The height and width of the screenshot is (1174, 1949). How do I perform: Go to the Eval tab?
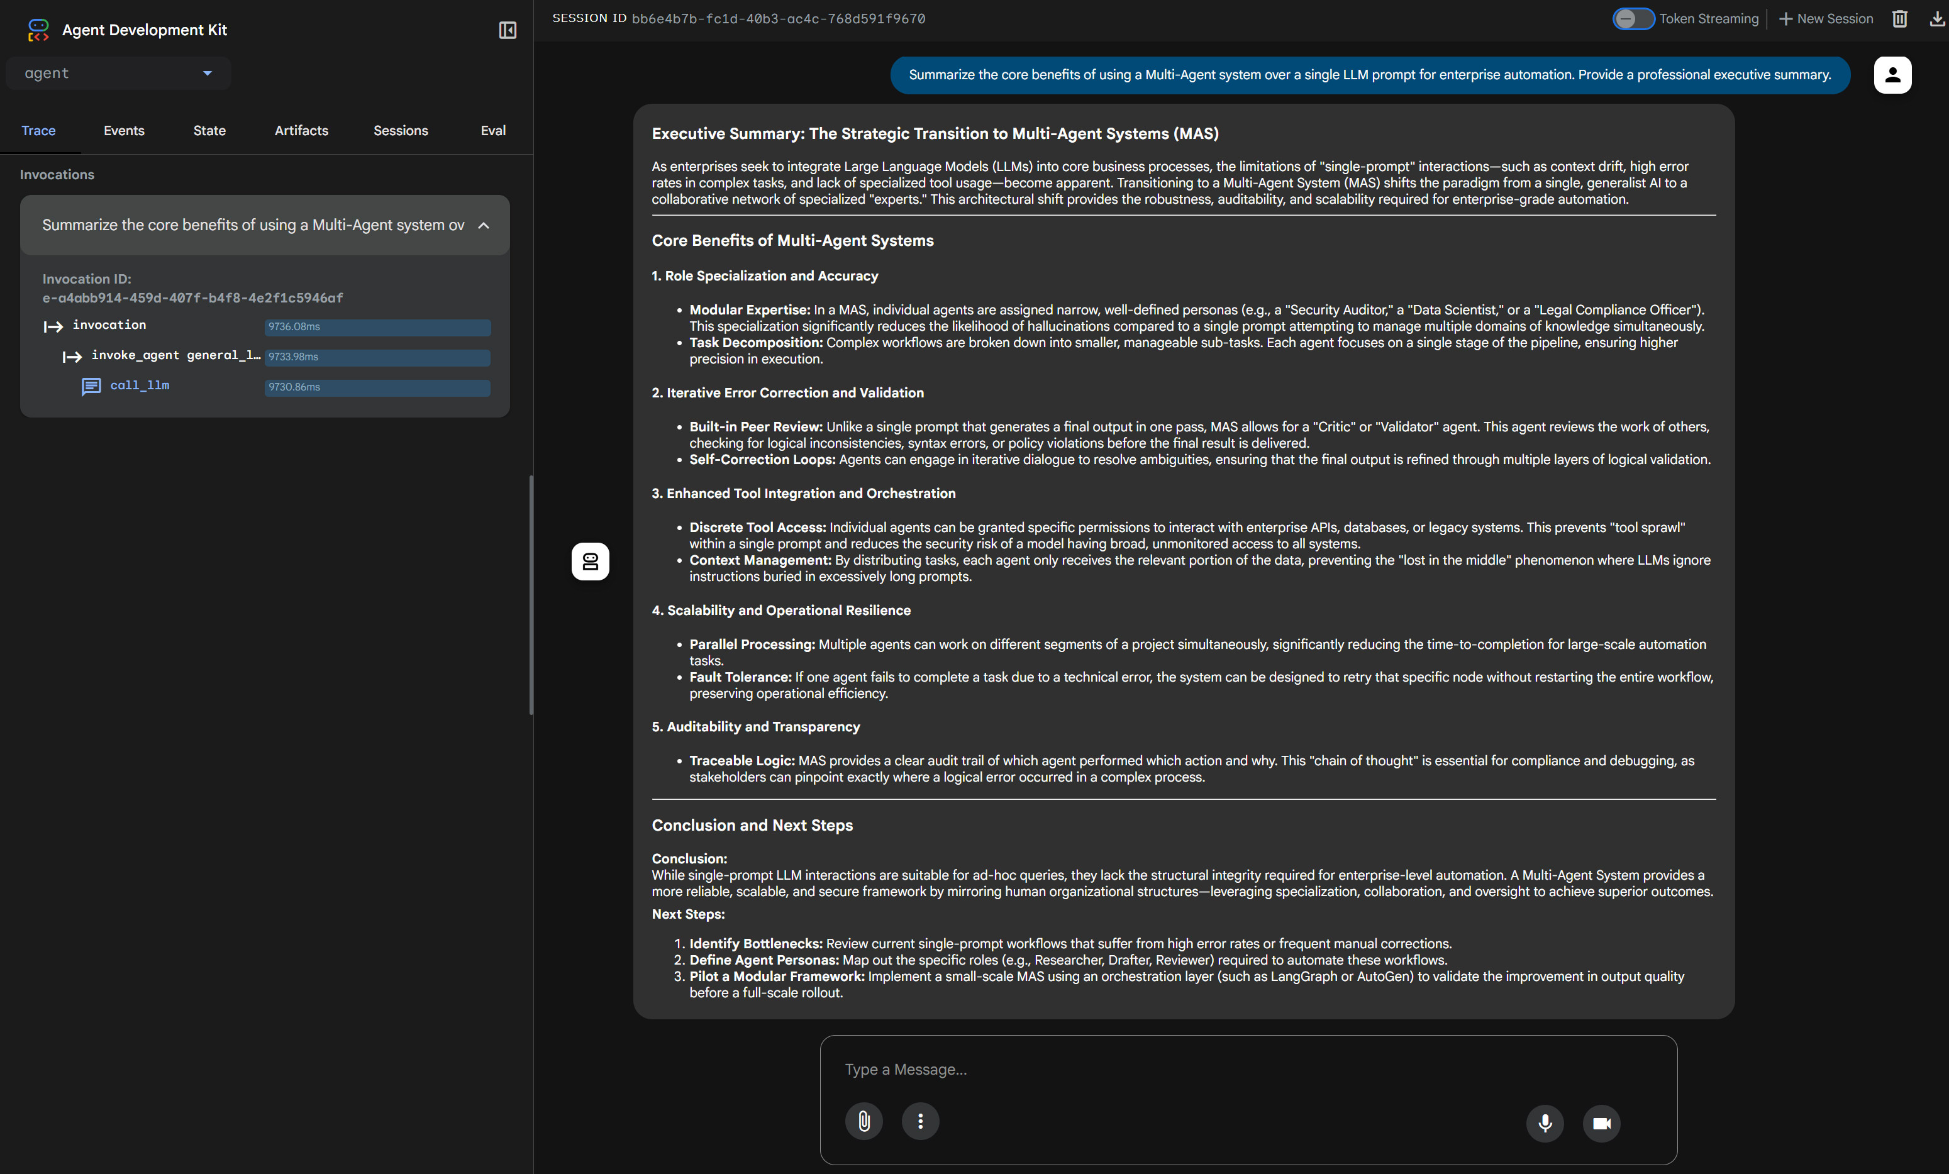click(x=493, y=131)
